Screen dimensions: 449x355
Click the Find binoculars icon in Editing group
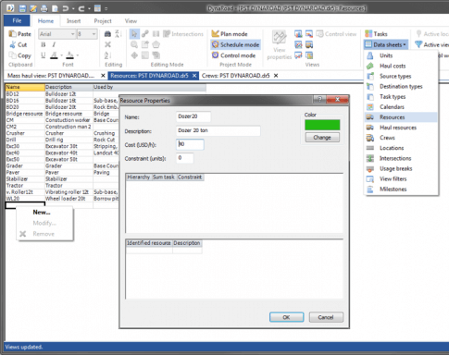[x=107, y=34]
